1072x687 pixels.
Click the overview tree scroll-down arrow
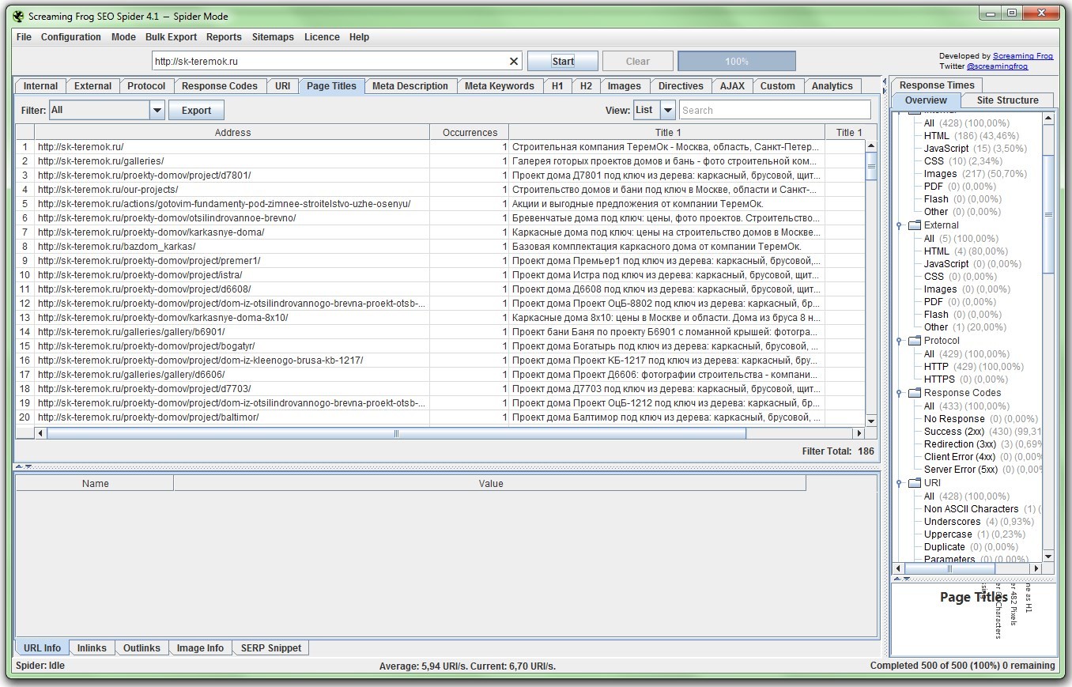pyautogui.click(x=1048, y=557)
